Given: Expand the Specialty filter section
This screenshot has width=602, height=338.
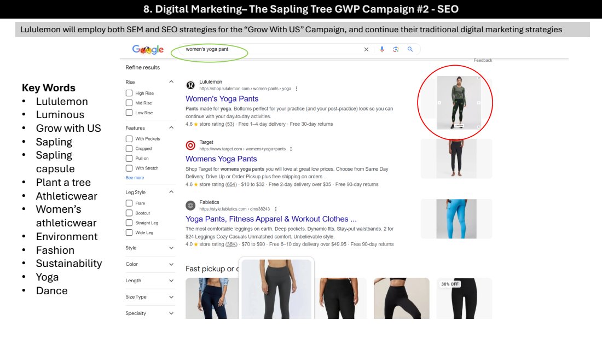Looking at the screenshot, I should point(171,313).
